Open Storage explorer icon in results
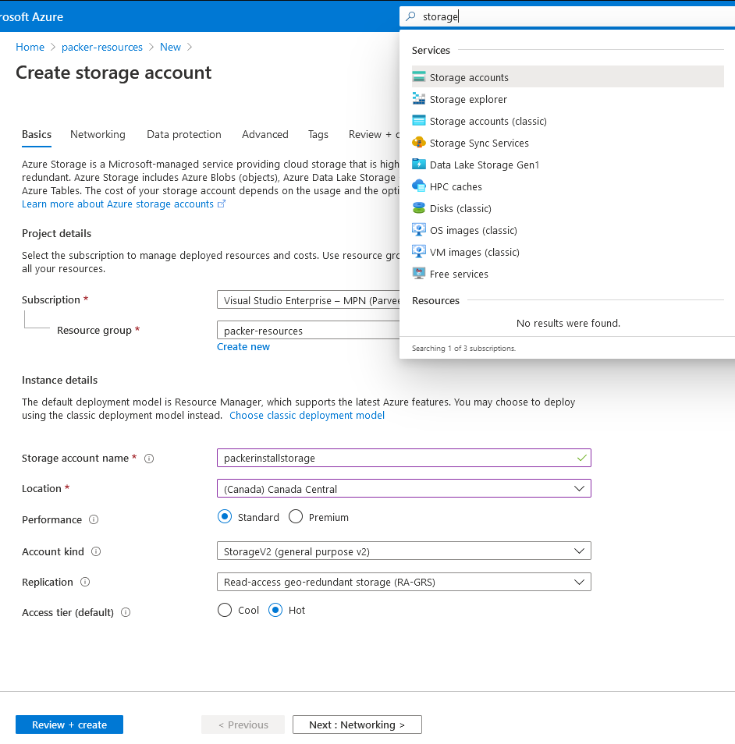This screenshot has width=735, height=744. coord(419,99)
